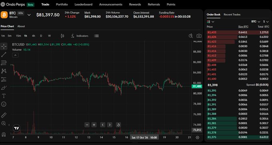Select the 15m timeframe
This screenshot has width=272, height=145.
coord(18,36)
